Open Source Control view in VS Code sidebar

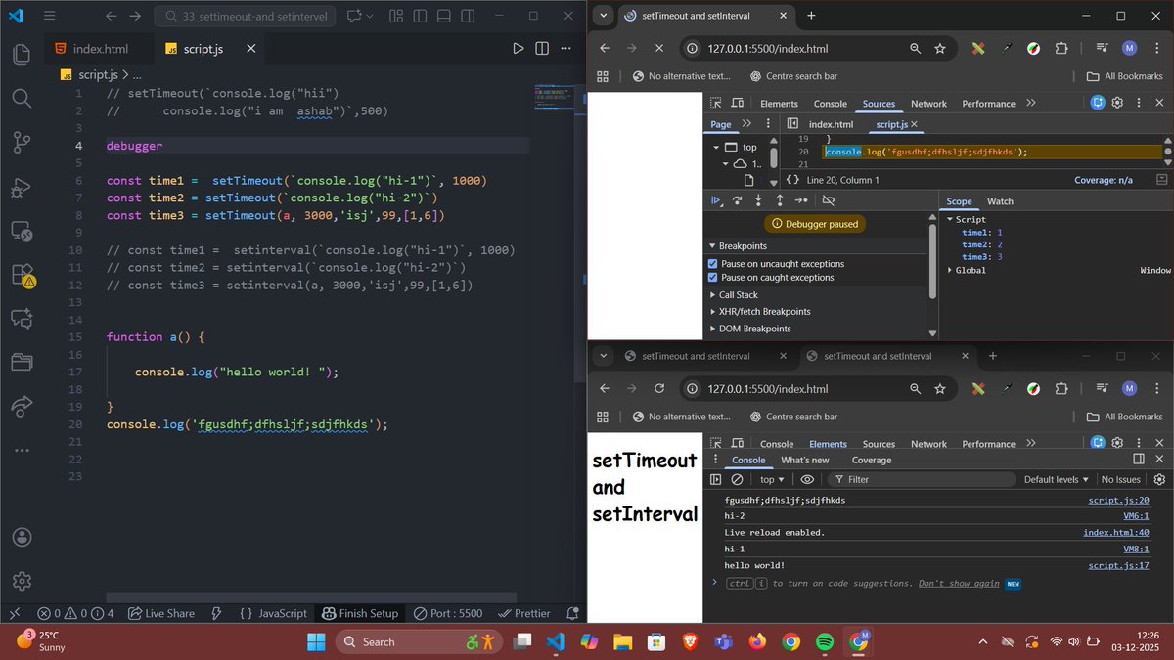(x=21, y=142)
